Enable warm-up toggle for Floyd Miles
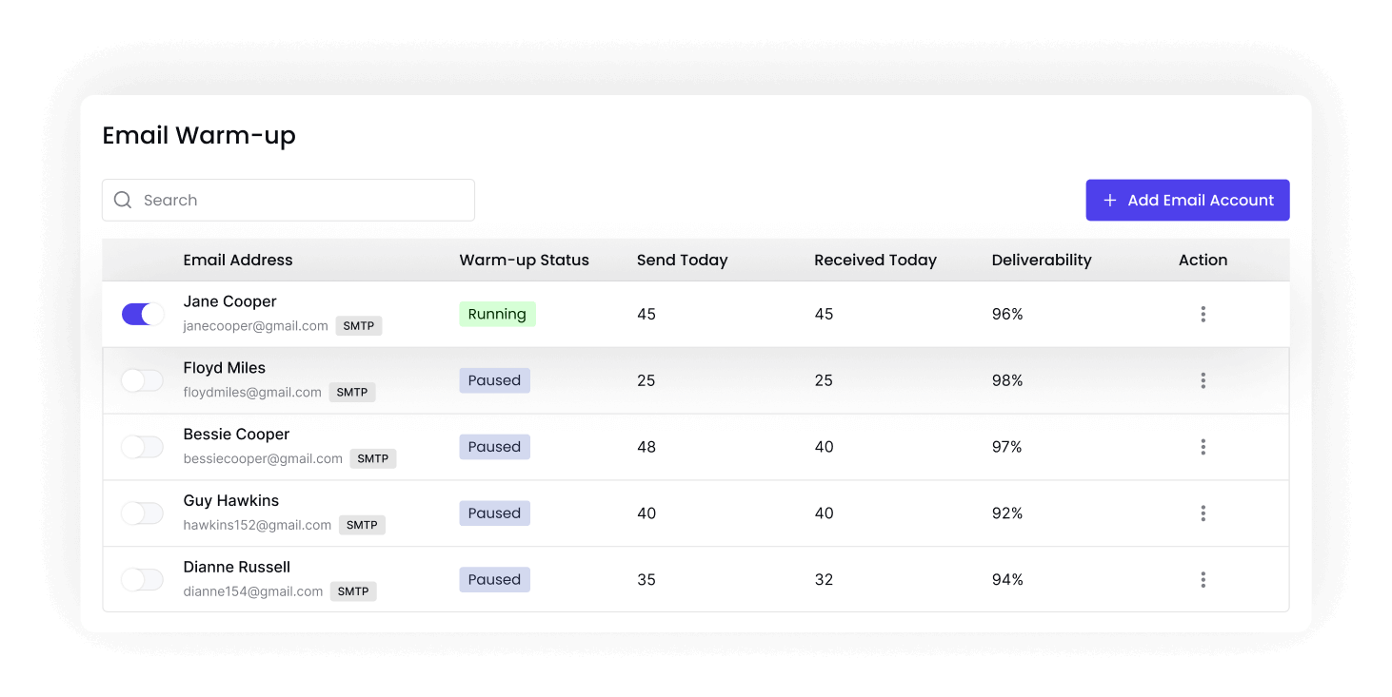Viewport: 1392px width, 697px height. (143, 380)
